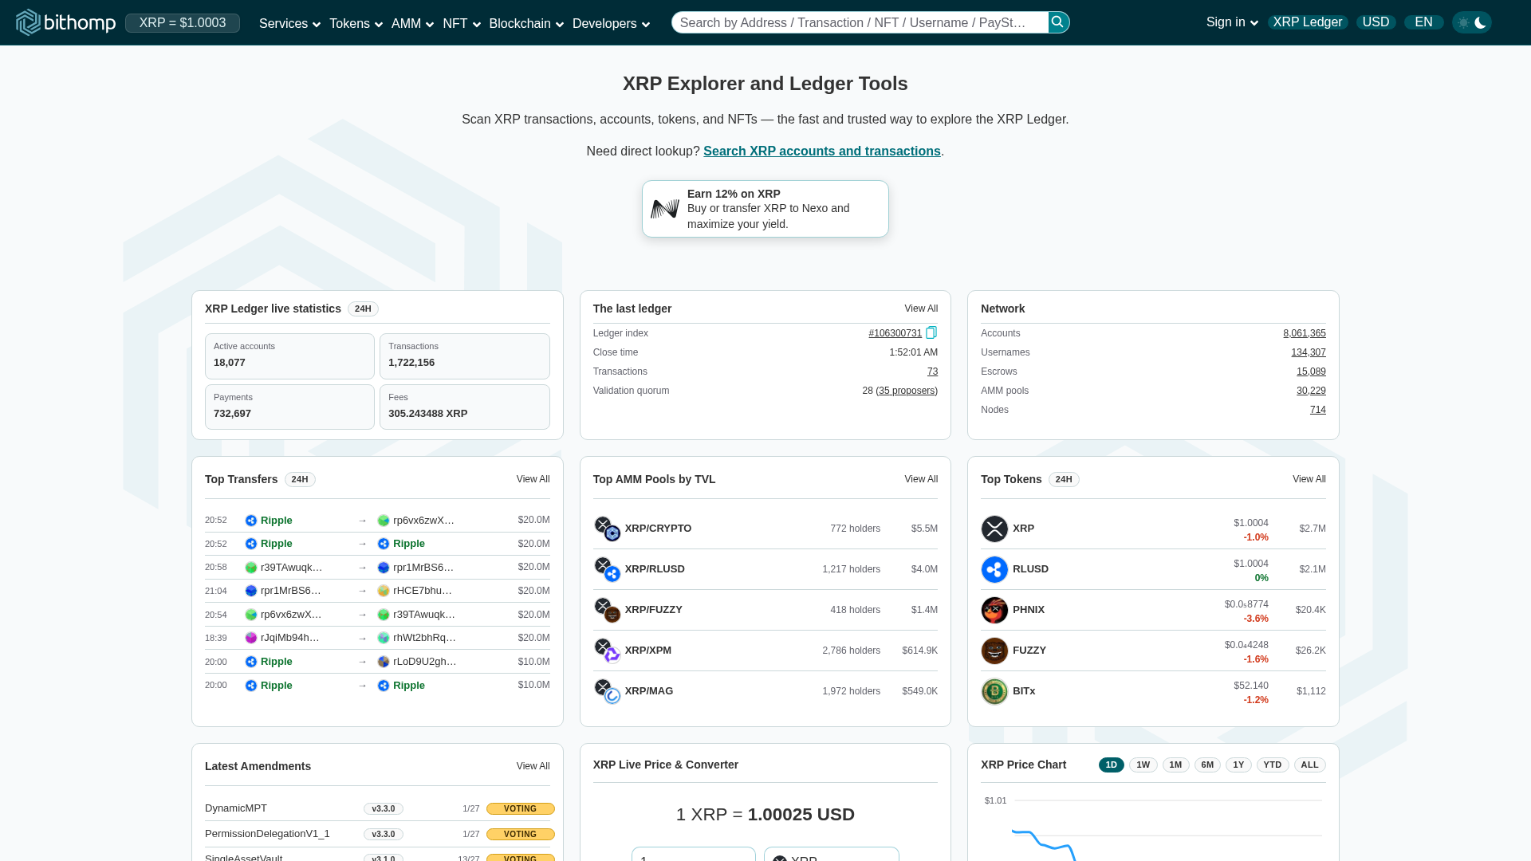View all Top Transfers

coord(533,479)
